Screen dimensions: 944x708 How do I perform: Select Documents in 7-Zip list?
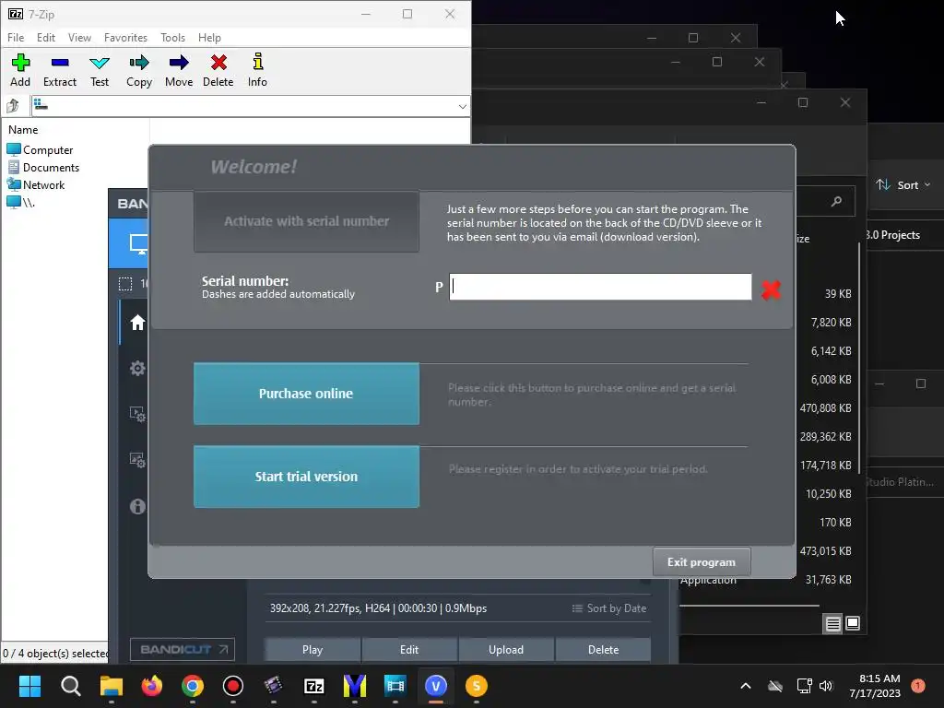42,168
